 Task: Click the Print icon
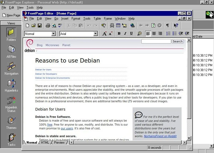(x=48, y=25)
